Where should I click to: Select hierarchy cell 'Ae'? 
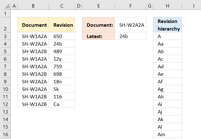[x=167, y=74]
